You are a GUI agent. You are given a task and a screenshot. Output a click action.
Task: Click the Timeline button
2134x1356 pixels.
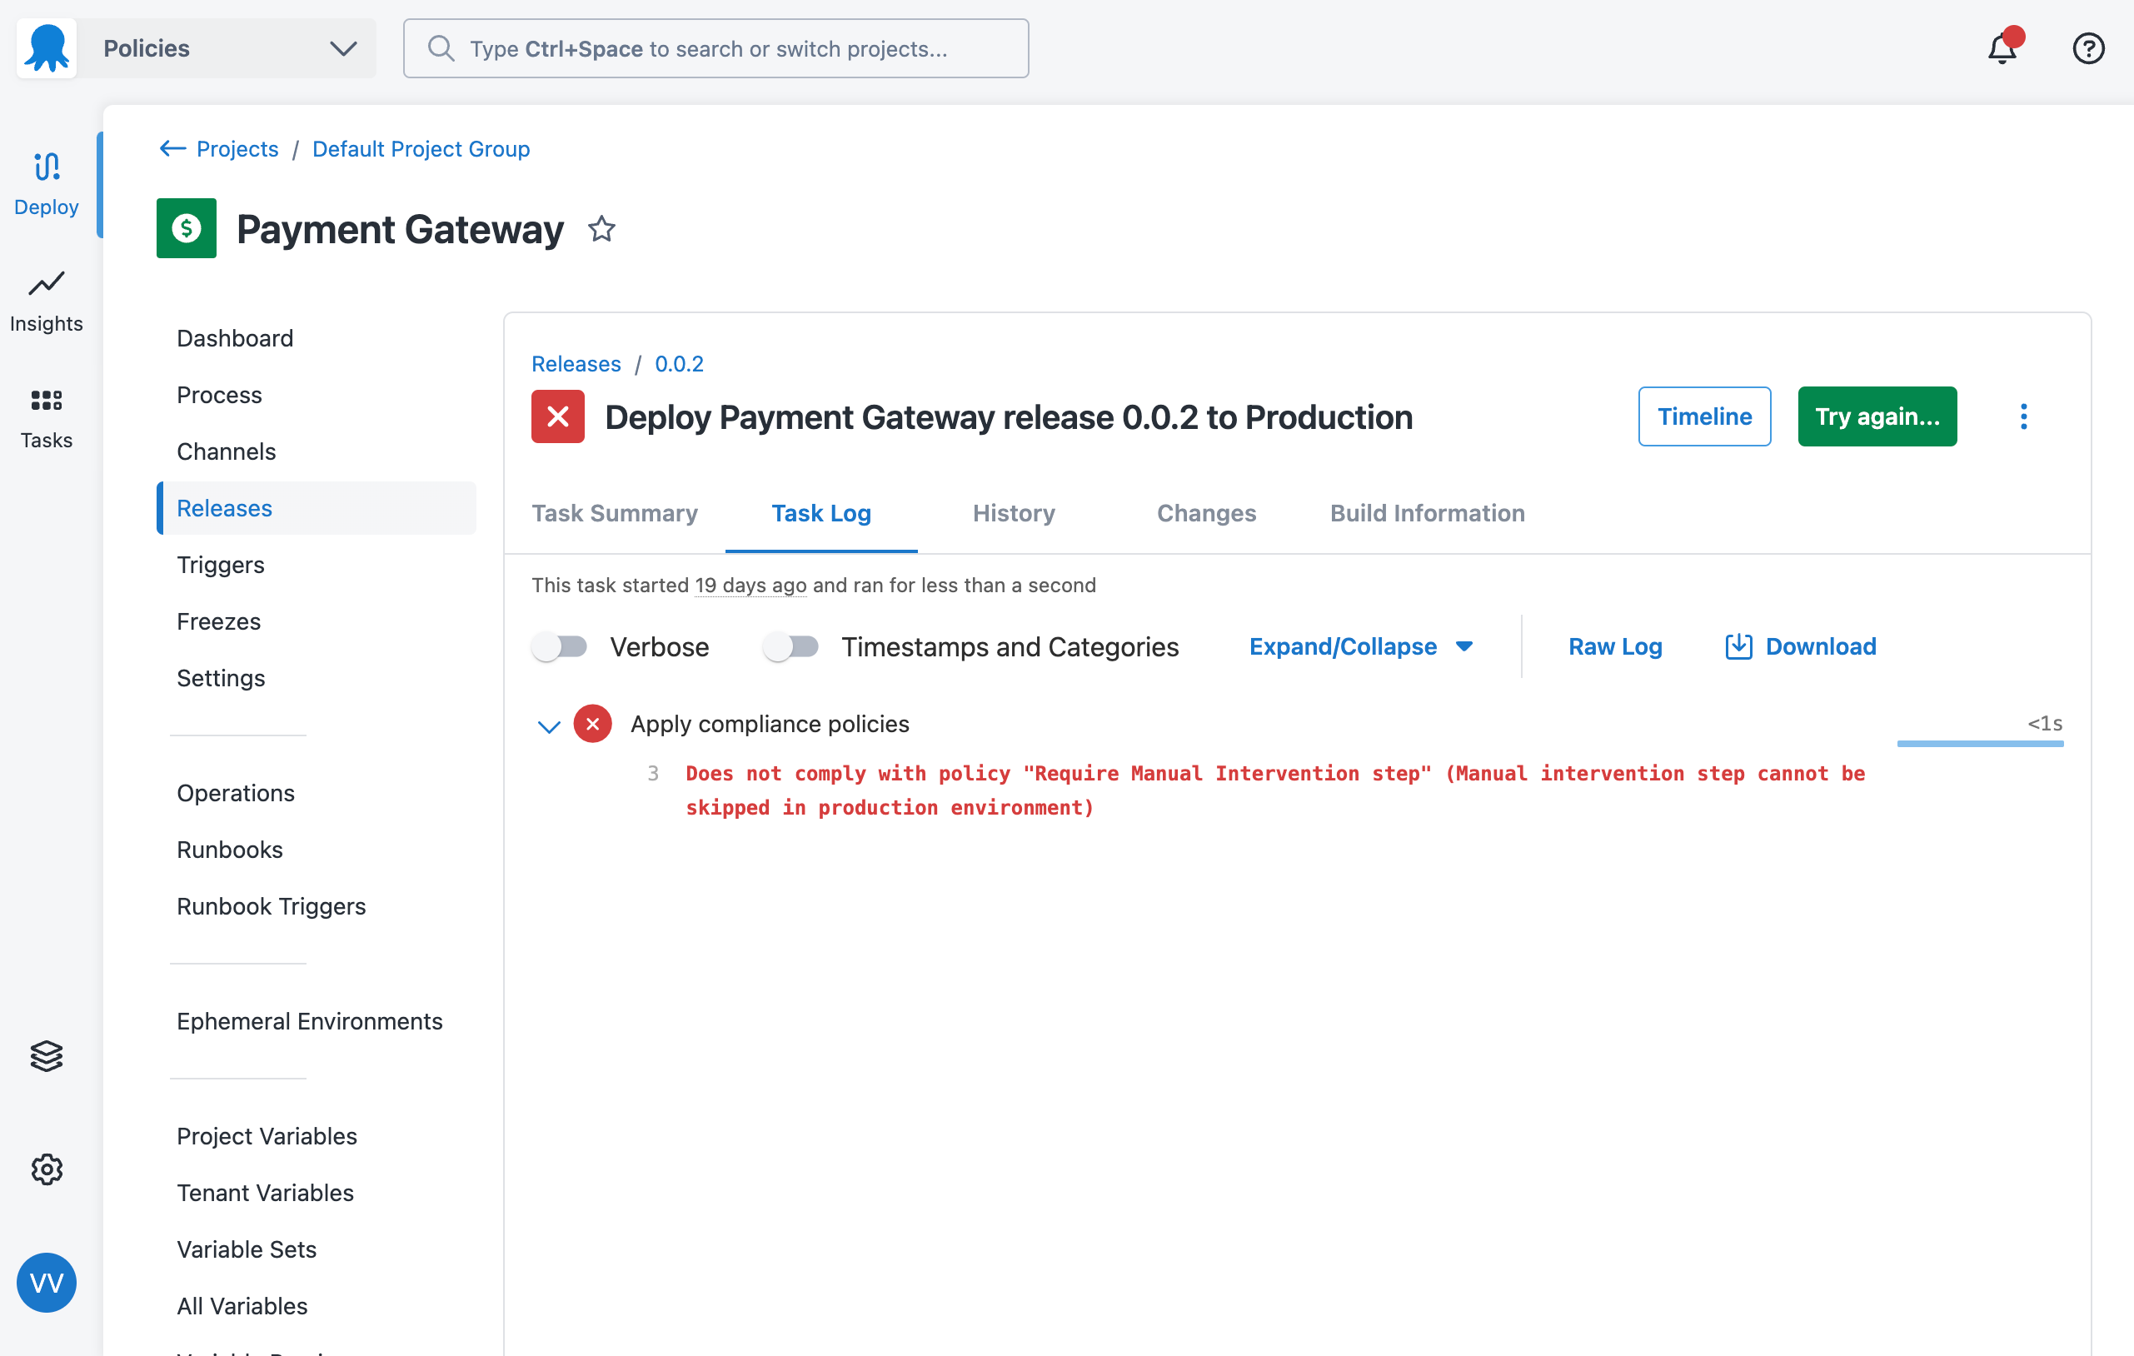point(1704,416)
